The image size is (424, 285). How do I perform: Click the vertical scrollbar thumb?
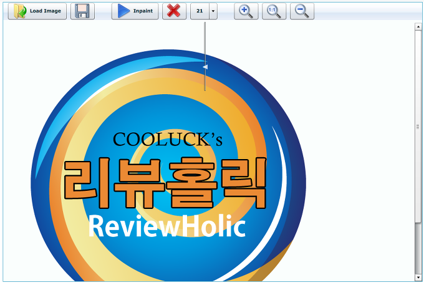pyautogui.click(x=418, y=126)
